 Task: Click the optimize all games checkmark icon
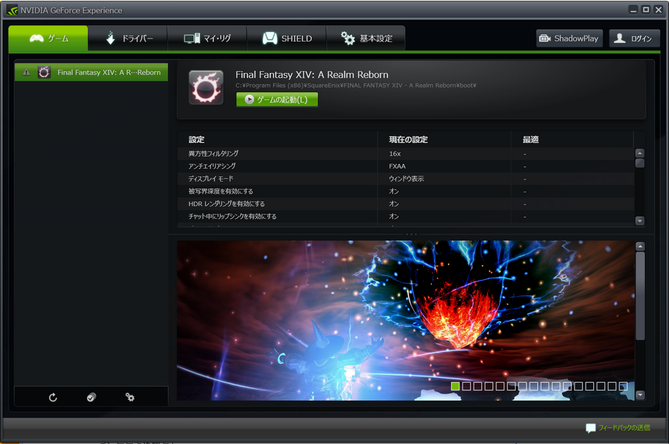click(92, 397)
